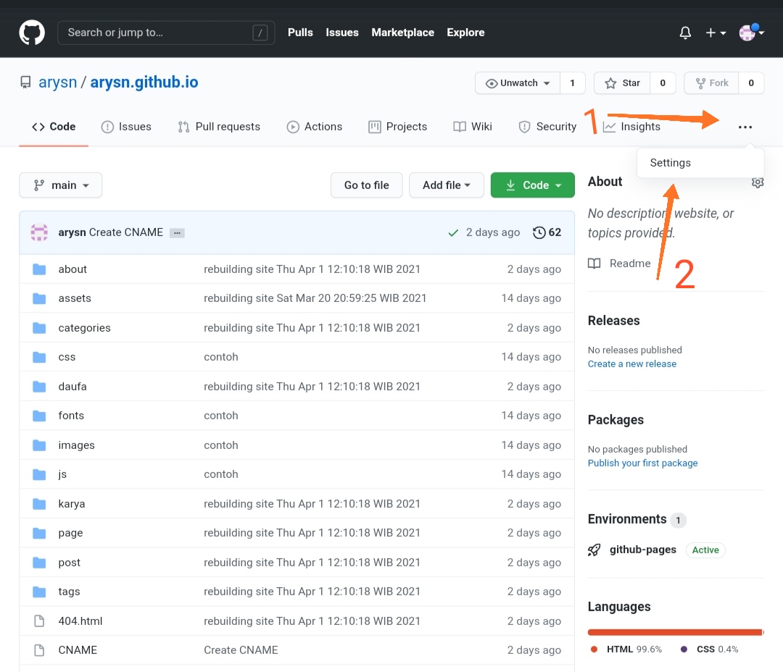Open the css folder
The width and height of the screenshot is (783, 672).
click(67, 357)
